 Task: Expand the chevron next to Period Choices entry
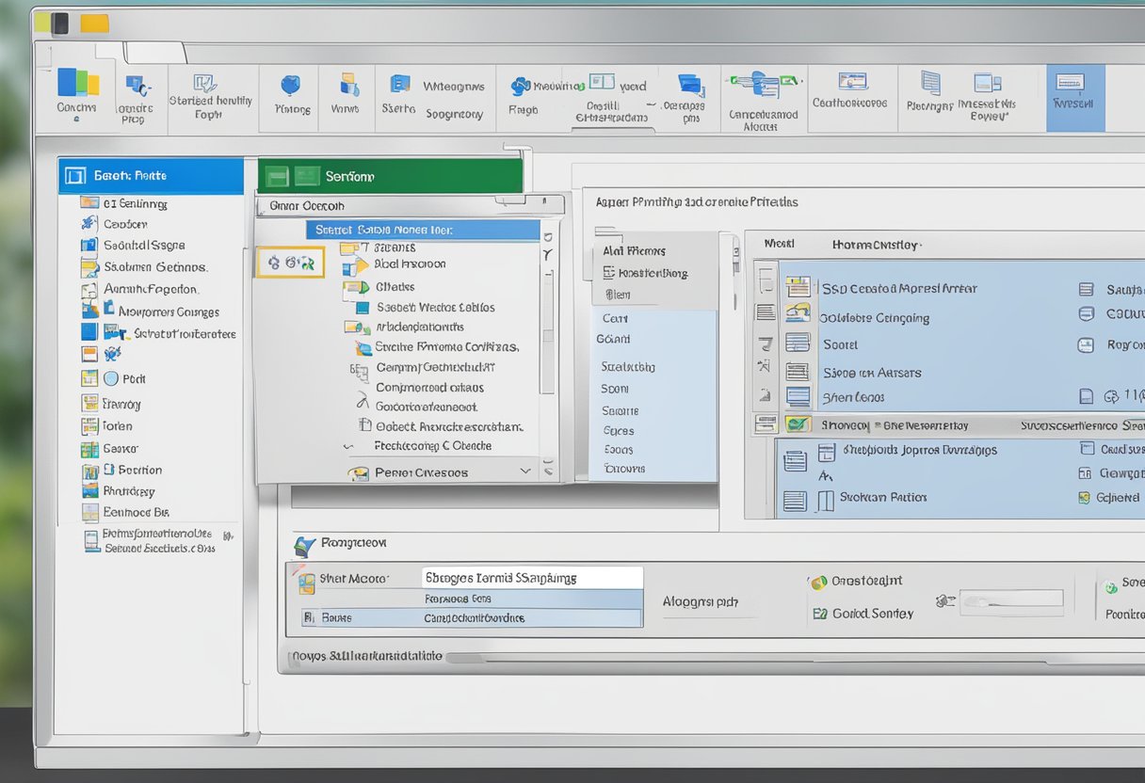(x=525, y=471)
